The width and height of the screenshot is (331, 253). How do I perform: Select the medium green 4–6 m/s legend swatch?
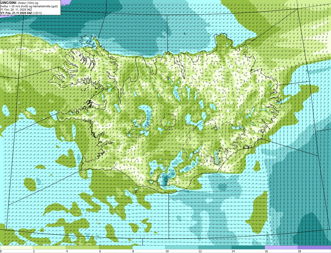[83, 247]
